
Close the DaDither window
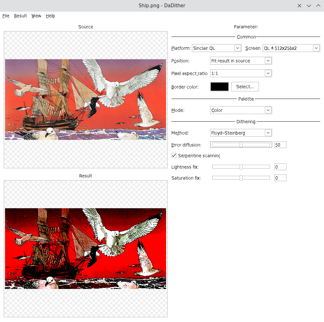click(299, 6)
